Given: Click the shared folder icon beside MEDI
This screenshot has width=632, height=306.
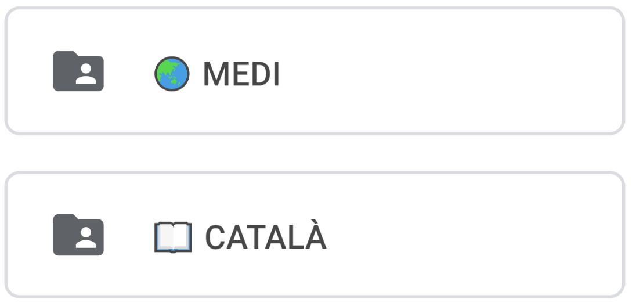Looking at the screenshot, I should point(78,71).
